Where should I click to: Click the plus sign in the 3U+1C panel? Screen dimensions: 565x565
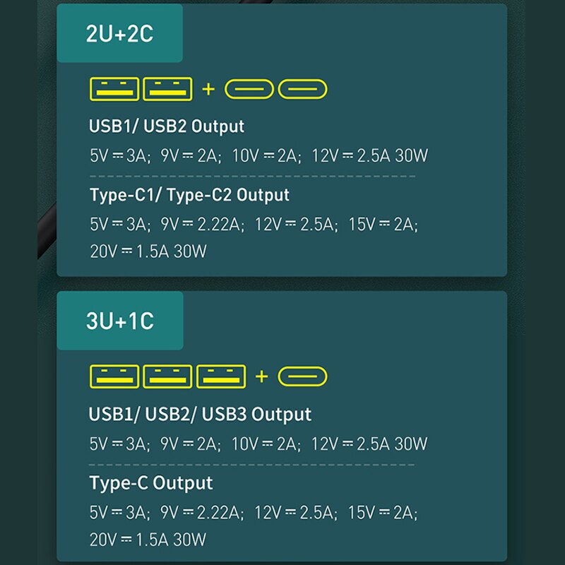point(261,376)
